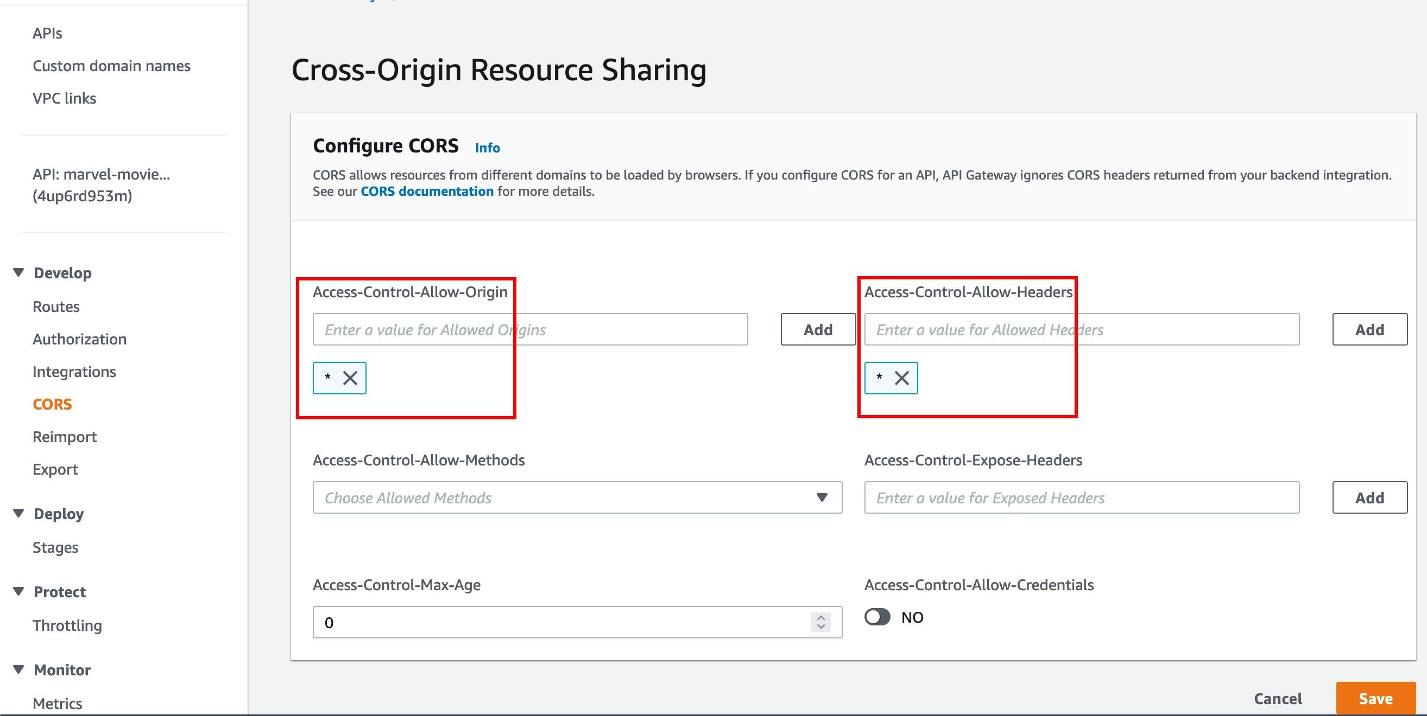Screen dimensions: 1427x716
Task: Click the NO label beside credentials toggle
Action: tap(912, 617)
